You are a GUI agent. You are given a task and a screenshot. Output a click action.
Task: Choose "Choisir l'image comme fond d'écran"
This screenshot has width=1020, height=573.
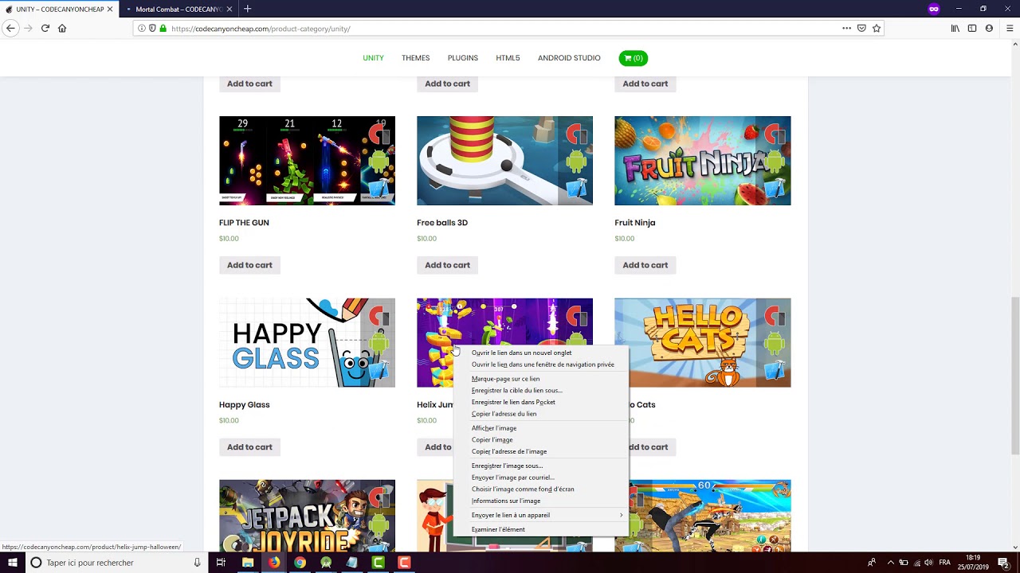(540, 489)
